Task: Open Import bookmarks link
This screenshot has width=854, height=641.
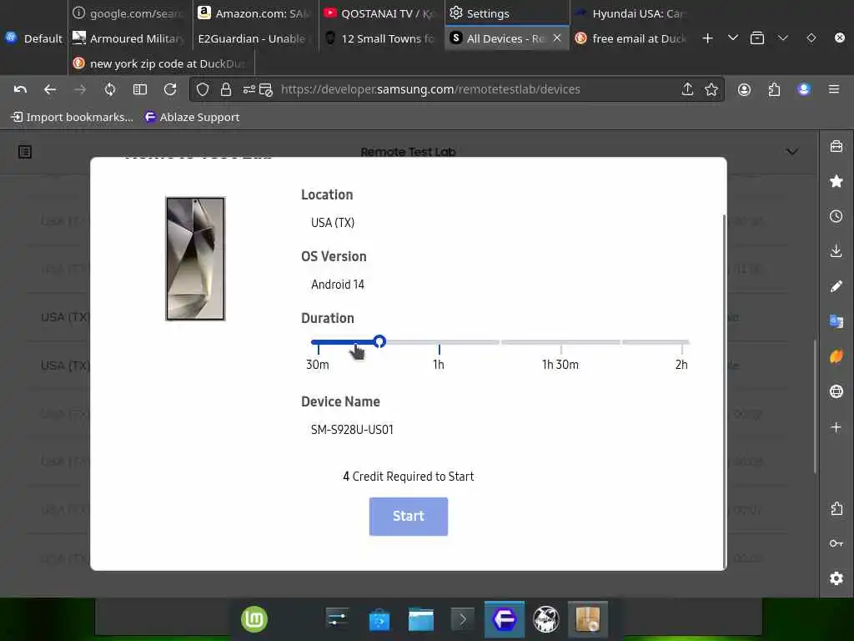Action: 72,117
